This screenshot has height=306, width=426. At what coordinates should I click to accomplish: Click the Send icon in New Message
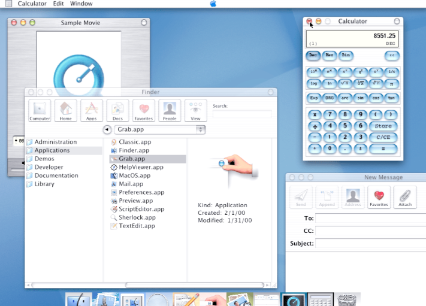coord(301,197)
